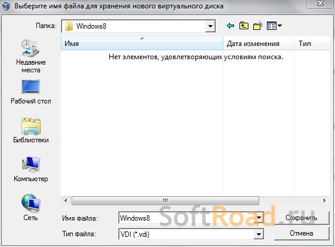The width and height of the screenshot is (335, 247).
Task: Create a new folder
Action: (258, 26)
